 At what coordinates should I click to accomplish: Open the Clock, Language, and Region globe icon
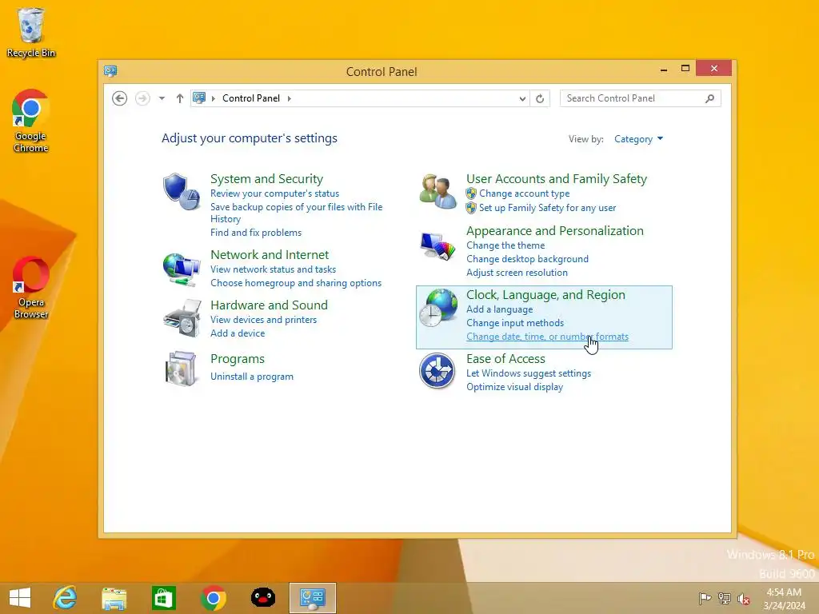pos(437,308)
